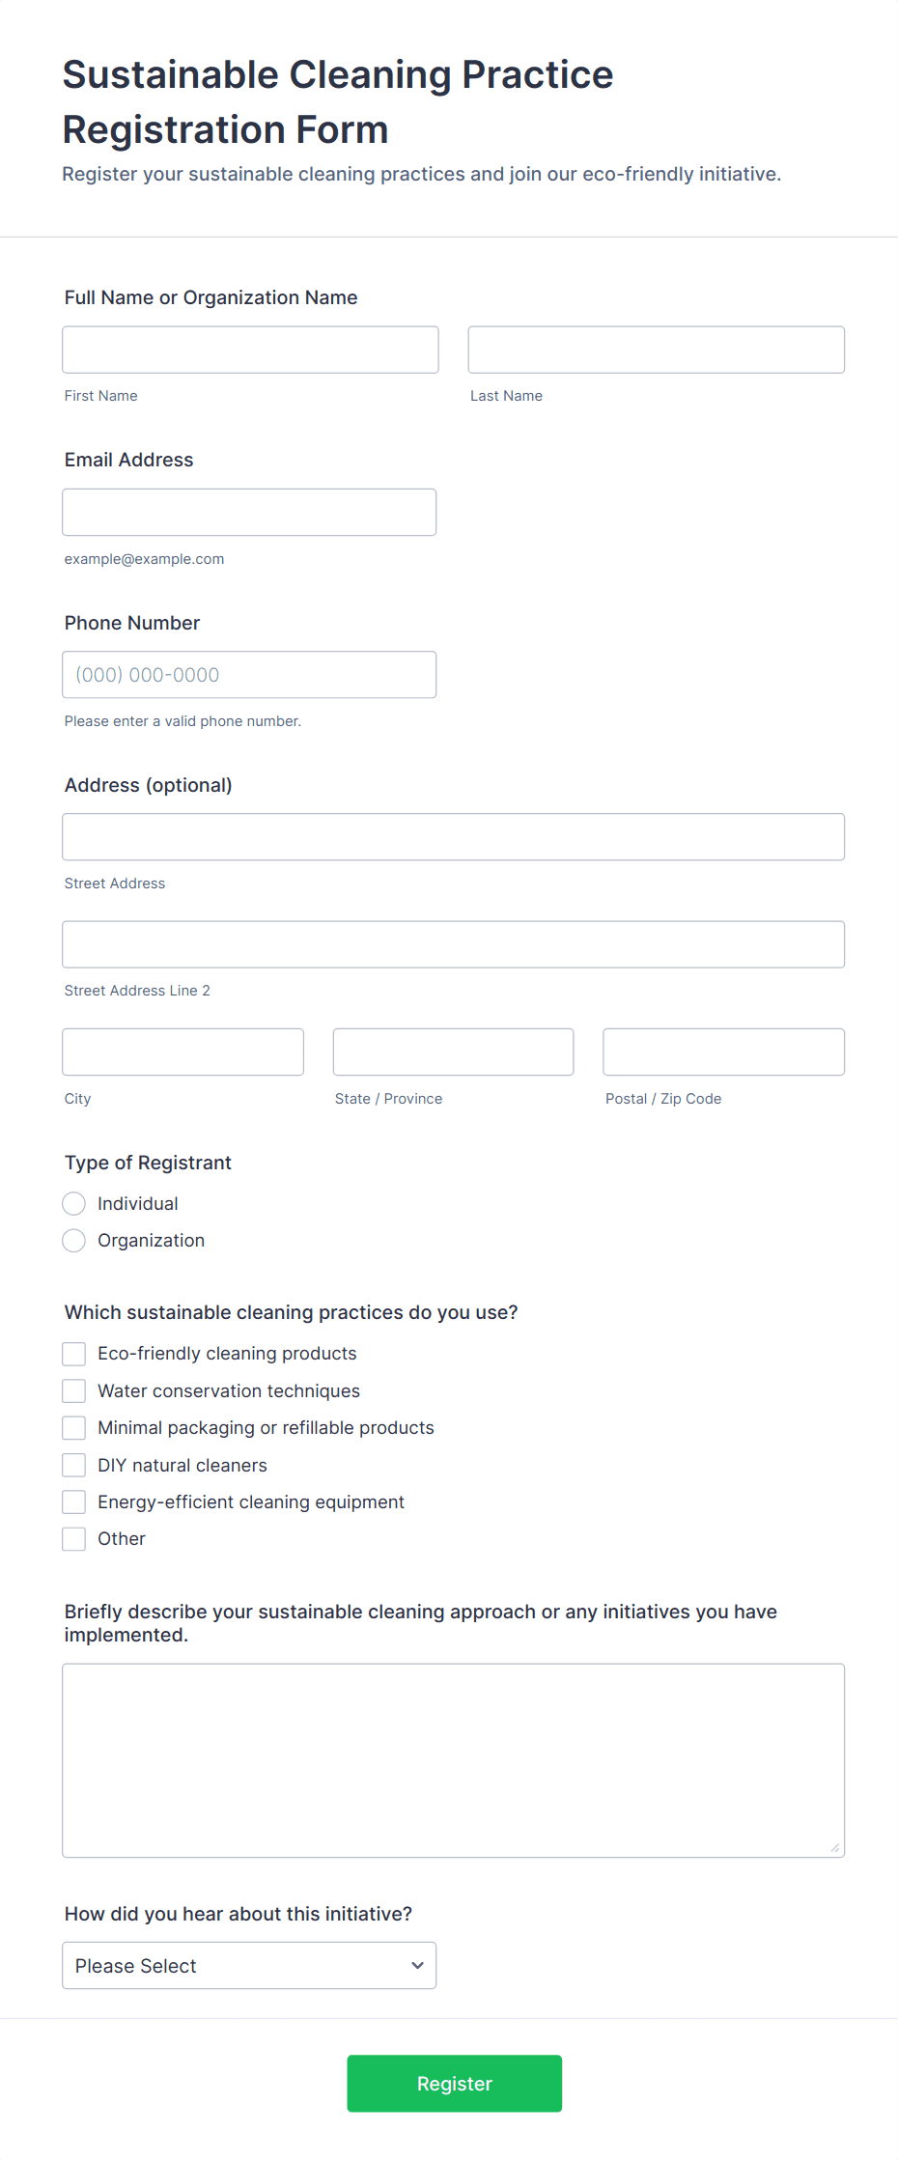Click the Postal / Zip Code field
898x2160 pixels.
point(722,1052)
